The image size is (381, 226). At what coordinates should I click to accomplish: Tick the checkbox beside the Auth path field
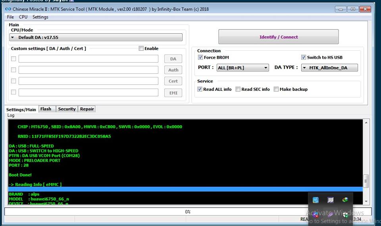pos(13,70)
